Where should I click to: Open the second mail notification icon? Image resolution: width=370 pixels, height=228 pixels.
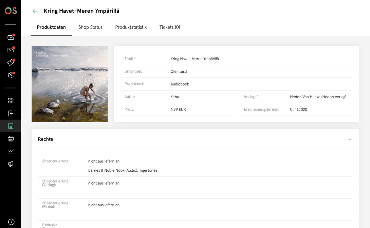[11, 50]
